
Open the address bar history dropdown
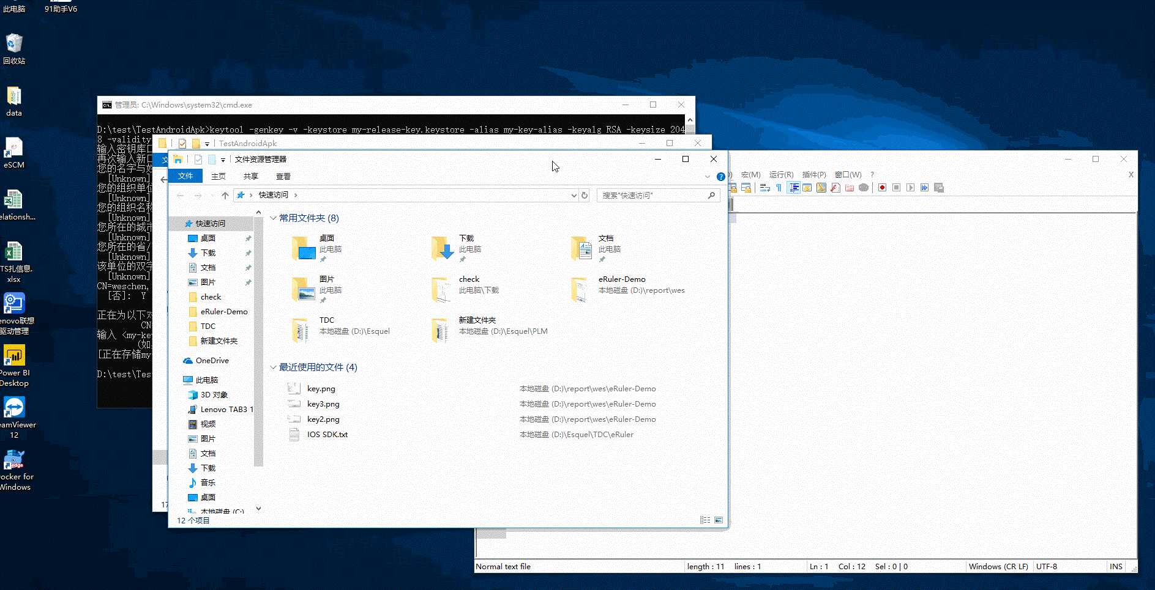pyautogui.click(x=574, y=196)
